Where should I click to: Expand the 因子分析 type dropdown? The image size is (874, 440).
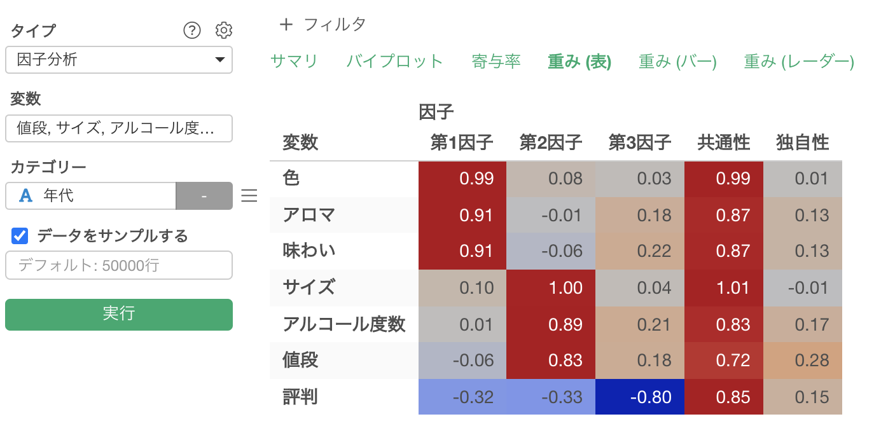coord(119,60)
